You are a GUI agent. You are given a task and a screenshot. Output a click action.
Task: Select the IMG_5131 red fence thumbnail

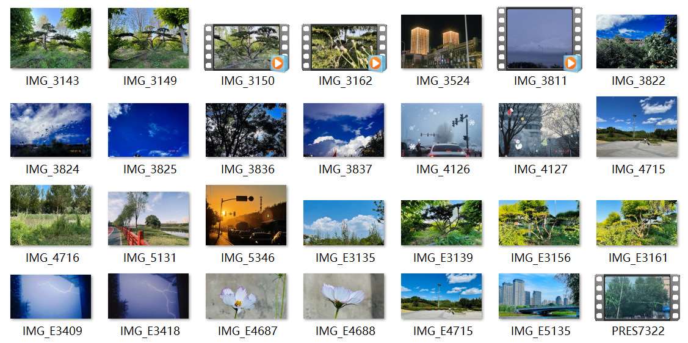click(148, 218)
